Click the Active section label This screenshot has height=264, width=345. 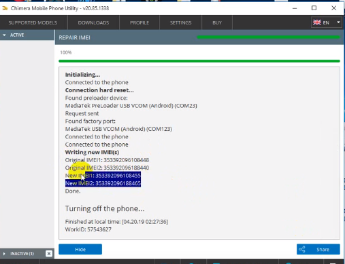pyautogui.click(x=17, y=35)
